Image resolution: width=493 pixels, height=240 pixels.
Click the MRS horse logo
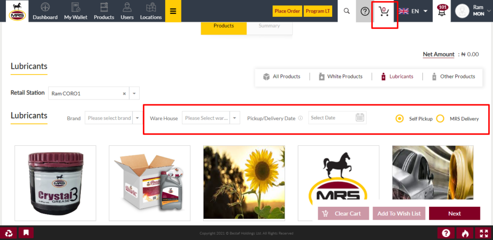coord(17,11)
